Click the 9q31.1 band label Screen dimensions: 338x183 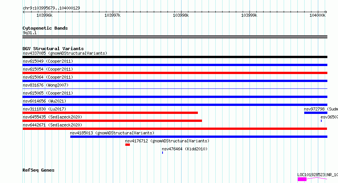click(30, 33)
